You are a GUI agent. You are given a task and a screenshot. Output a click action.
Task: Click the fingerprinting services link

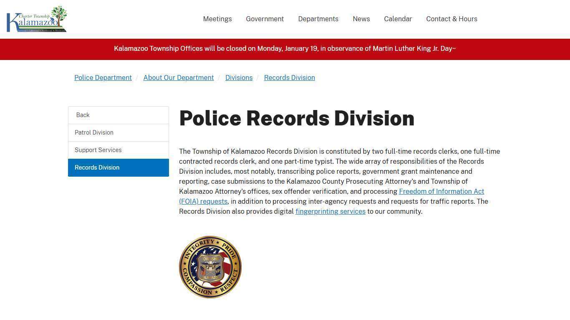330,211
